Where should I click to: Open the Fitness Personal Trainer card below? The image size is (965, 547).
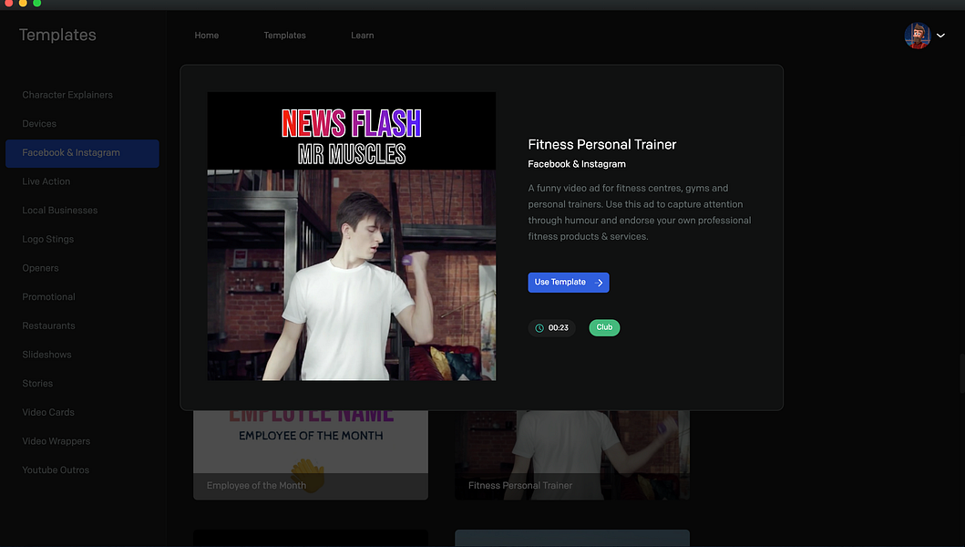coord(572,455)
